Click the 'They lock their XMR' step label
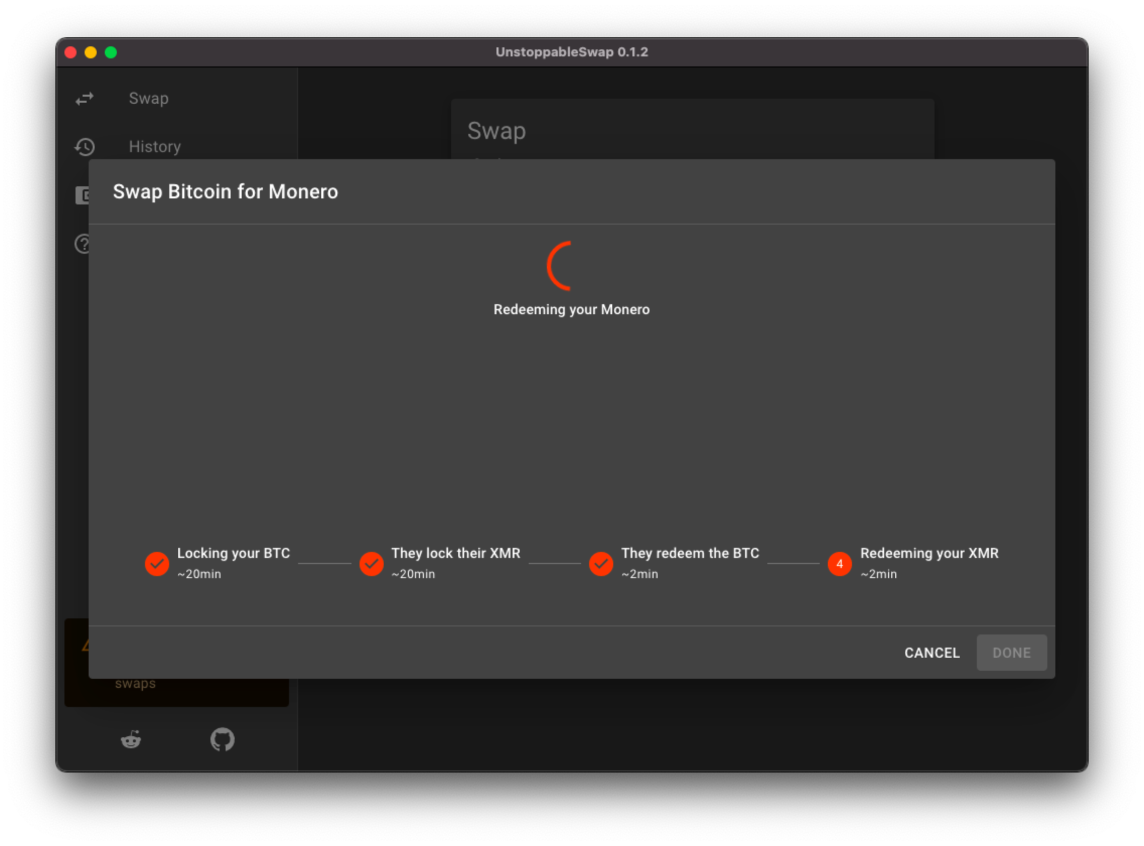The image size is (1144, 846). pyautogui.click(x=456, y=553)
